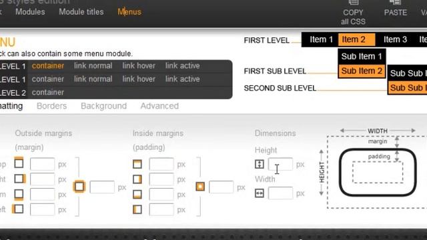
Task: Select link hover in first Level 1 row
Action: (x=139, y=65)
